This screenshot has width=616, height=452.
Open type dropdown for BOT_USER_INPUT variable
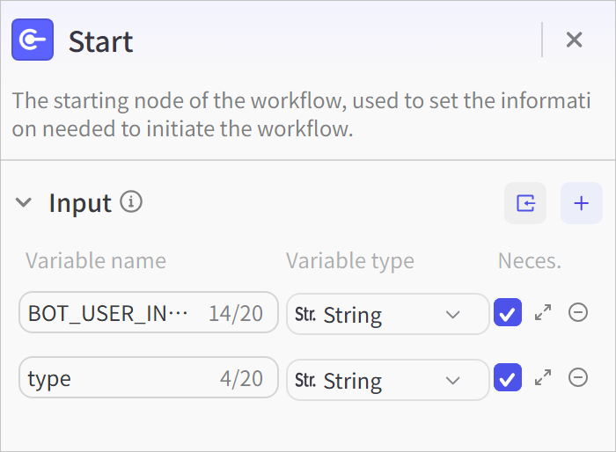tap(387, 314)
